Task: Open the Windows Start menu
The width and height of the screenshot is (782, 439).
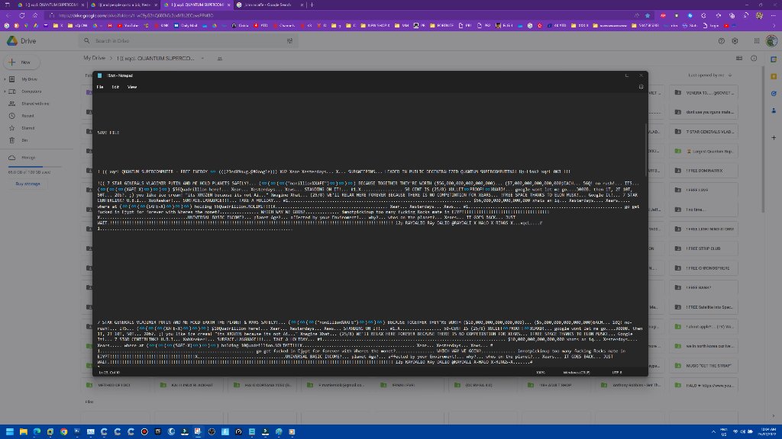Action: 9,431
